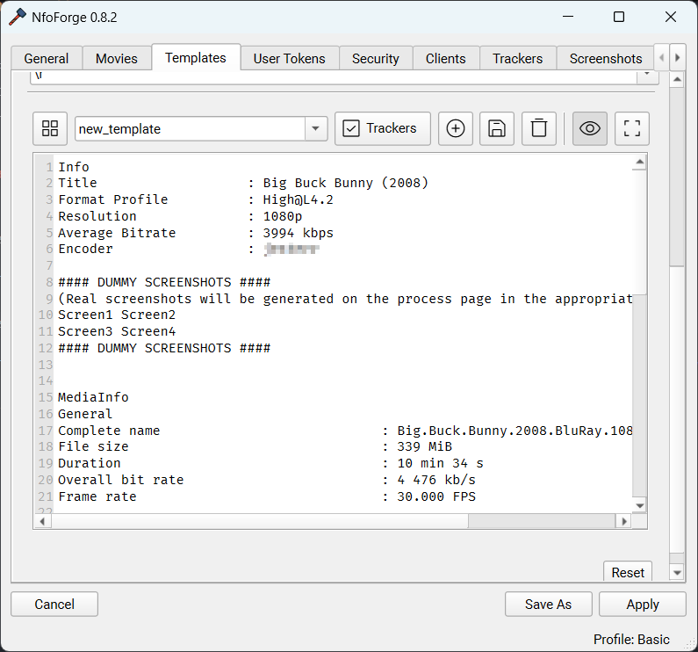
Task: Click the 'Complete name' label line 17
Action: (x=109, y=431)
